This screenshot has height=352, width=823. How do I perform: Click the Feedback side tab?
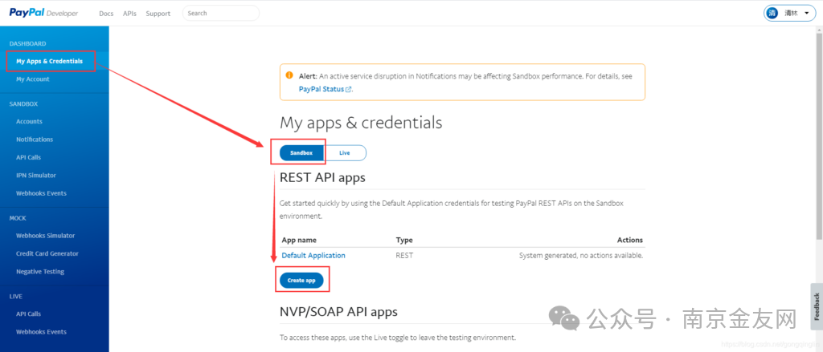click(x=817, y=306)
